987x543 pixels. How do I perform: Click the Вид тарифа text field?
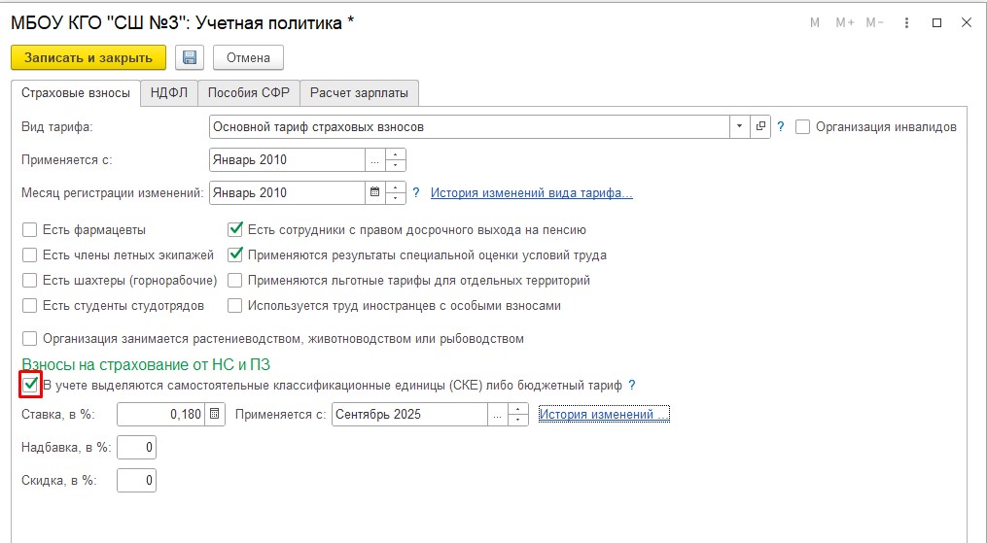point(470,127)
